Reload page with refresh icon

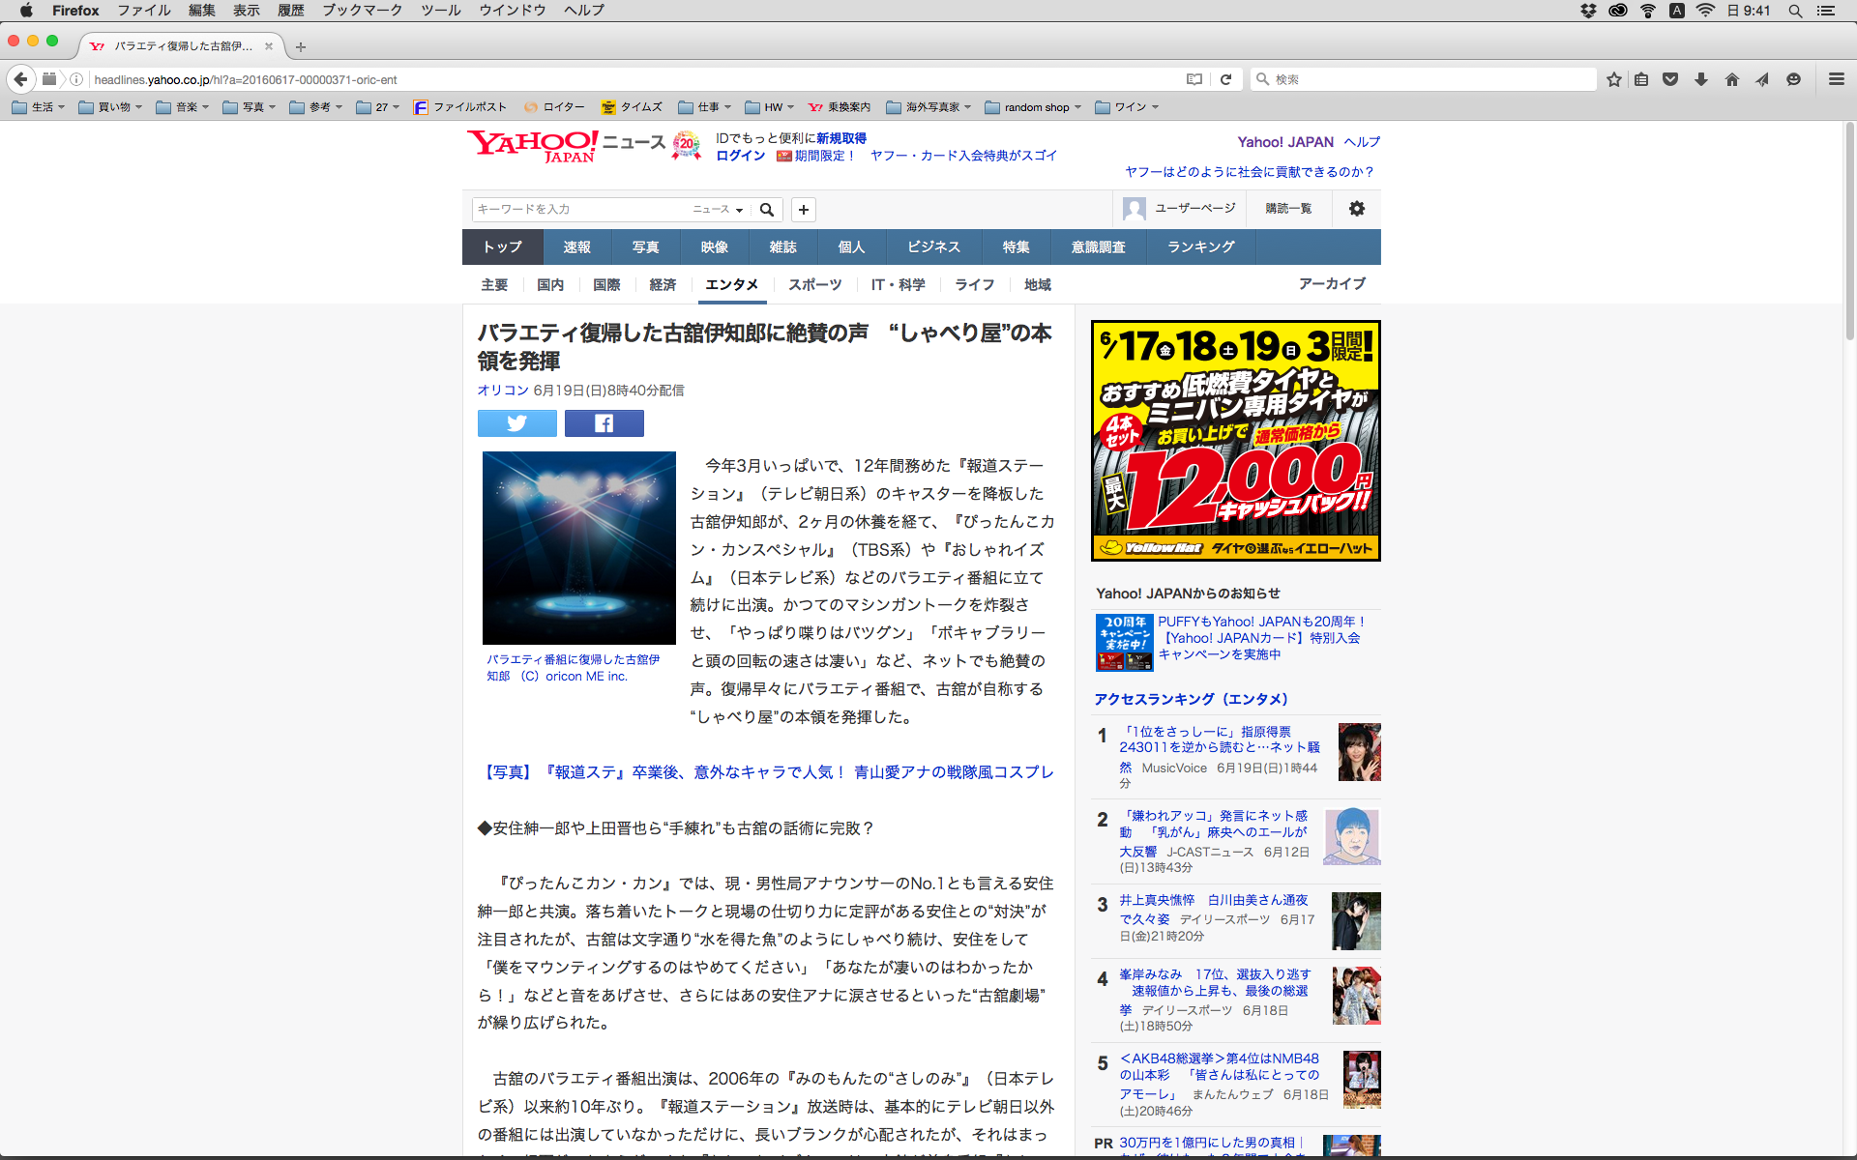1225,79
